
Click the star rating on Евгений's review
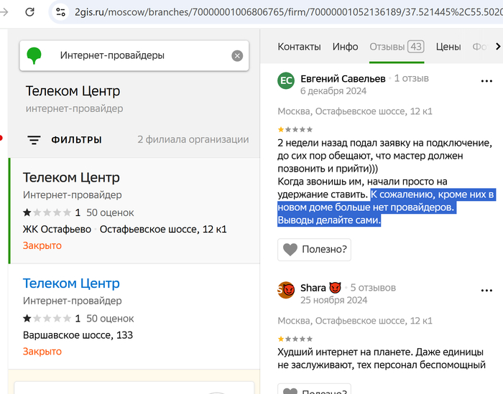pos(295,129)
